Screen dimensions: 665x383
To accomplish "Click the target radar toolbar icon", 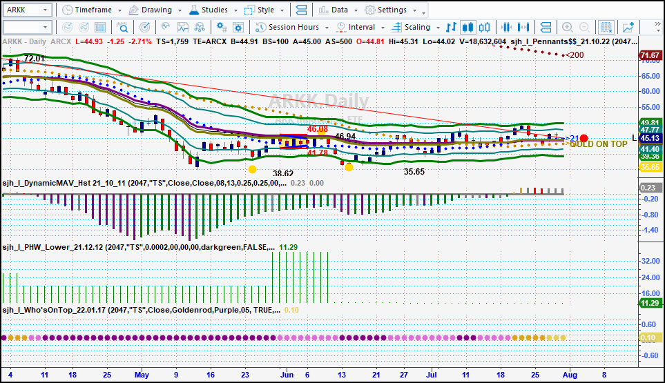I will click(144, 28).
